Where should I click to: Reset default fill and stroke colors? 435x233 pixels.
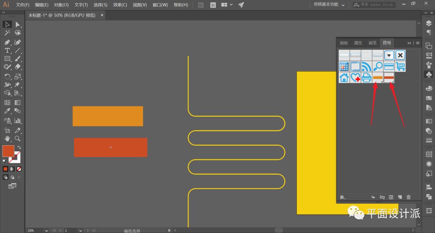4,161
